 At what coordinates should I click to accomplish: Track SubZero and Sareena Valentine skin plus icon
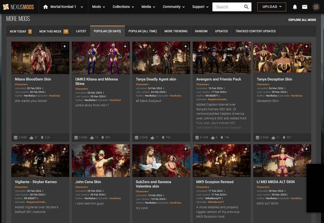pyautogui.click(x=185, y=149)
